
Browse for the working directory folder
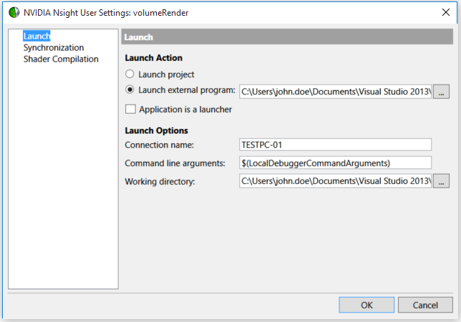click(441, 181)
